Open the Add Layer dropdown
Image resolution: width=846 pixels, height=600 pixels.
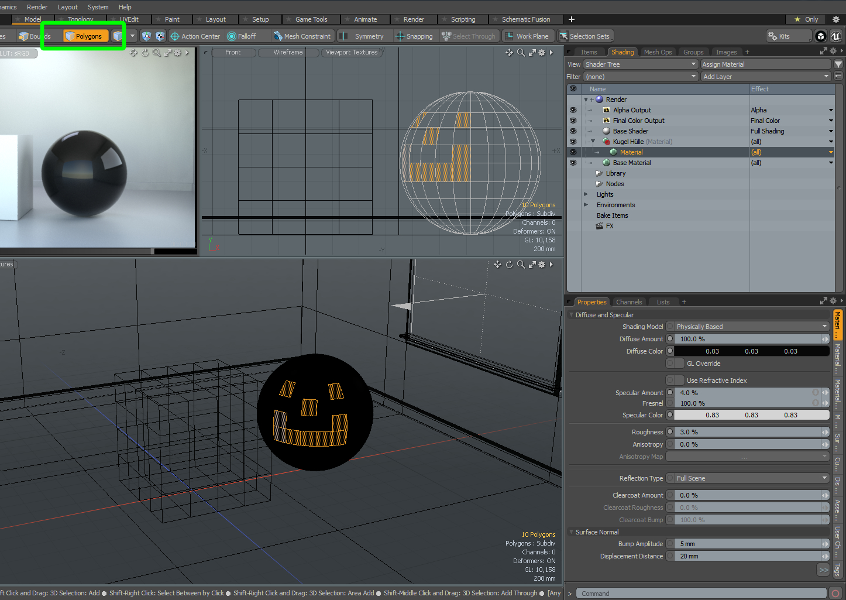coord(766,77)
